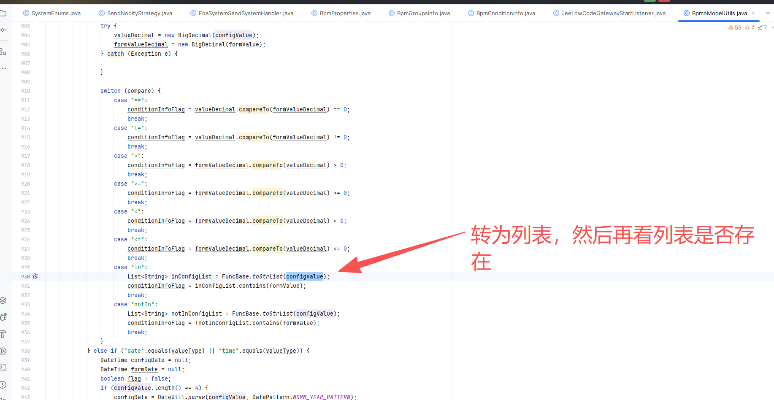Open the Build hammer tool window

point(3,334)
